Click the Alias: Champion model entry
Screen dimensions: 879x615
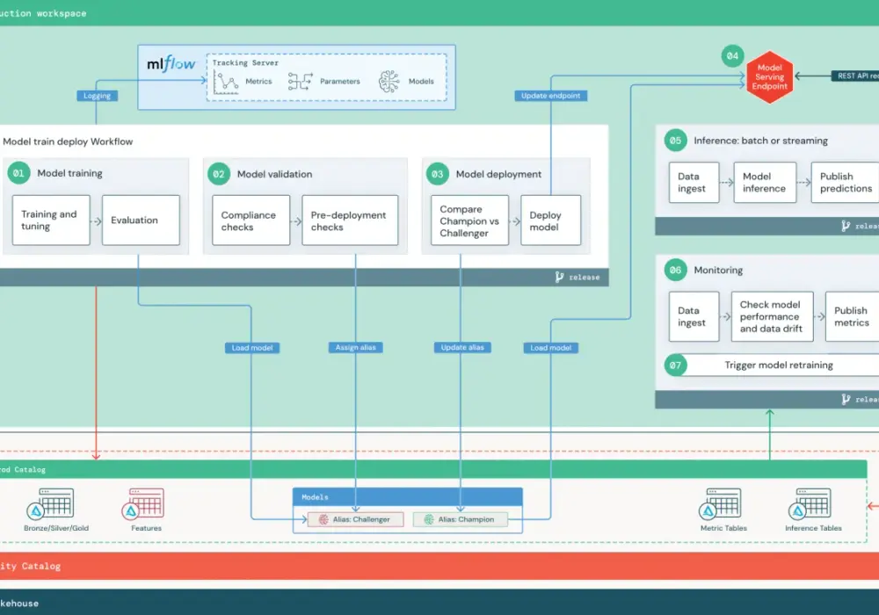(461, 519)
